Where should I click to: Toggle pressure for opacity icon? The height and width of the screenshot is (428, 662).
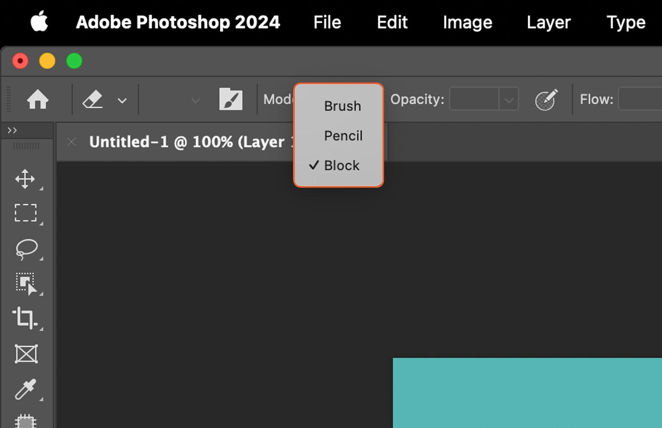pyautogui.click(x=546, y=100)
